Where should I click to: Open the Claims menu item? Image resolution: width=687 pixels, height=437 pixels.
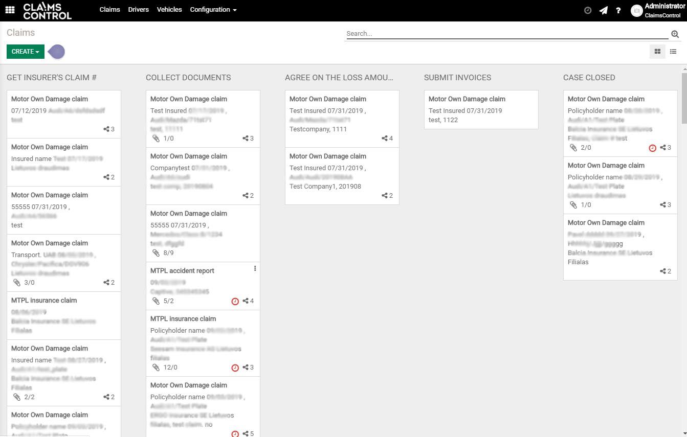point(109,10)
